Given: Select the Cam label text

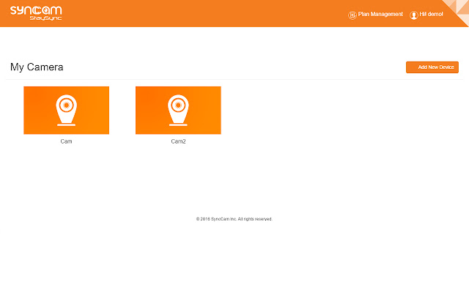Looking at the screenshot, I should click(66, 141).
